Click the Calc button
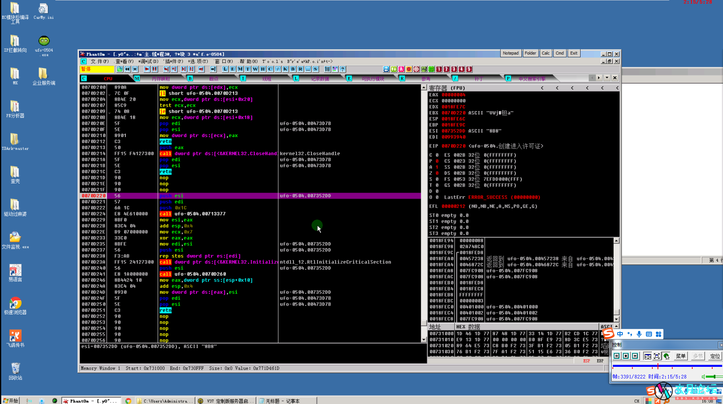 click(546, 53)
